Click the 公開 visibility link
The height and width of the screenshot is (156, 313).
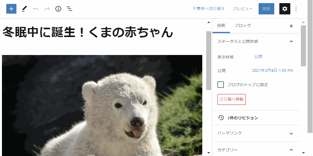[x=258, y=57]
